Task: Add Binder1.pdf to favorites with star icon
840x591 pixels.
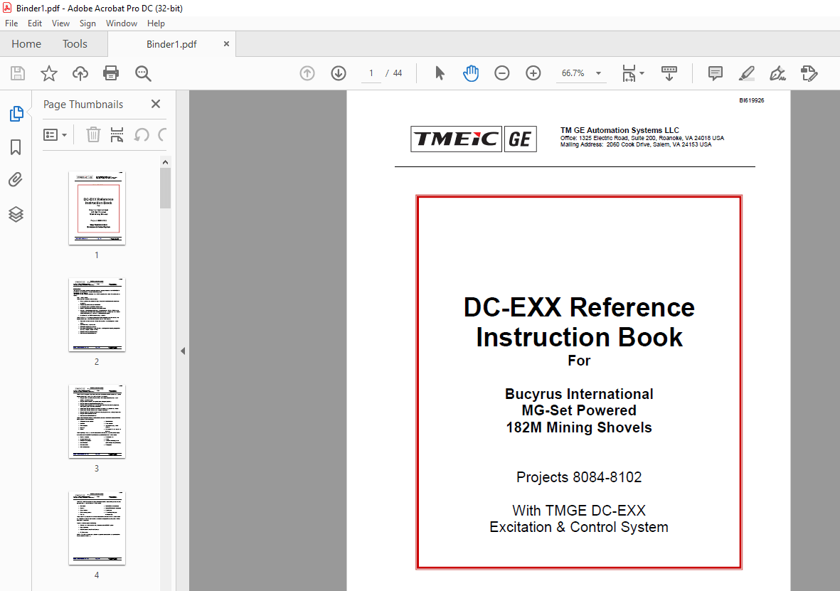Action: [x=48, y=73]
